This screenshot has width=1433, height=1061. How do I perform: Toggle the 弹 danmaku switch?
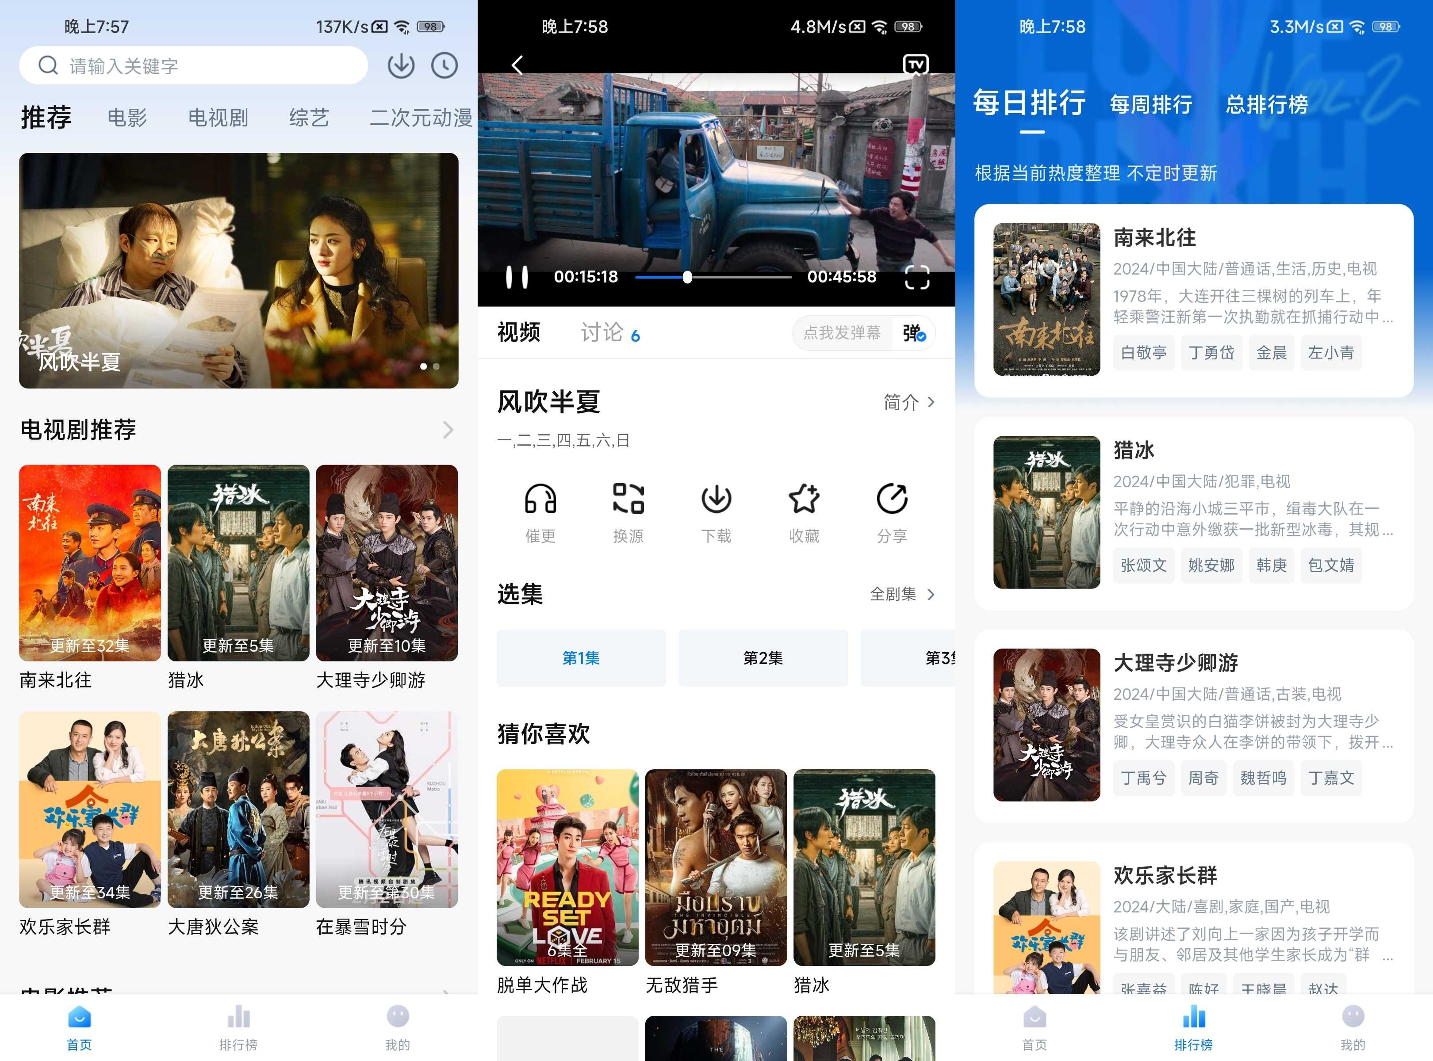pos(914,333)
